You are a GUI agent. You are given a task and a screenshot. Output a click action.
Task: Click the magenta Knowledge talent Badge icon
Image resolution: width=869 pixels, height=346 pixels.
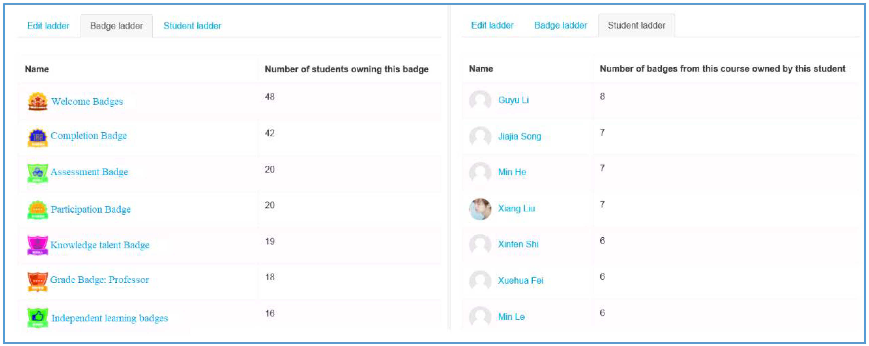coord(37,245)
